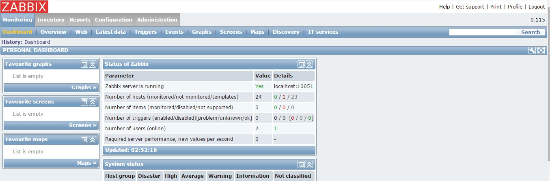Click the ZABBIX logo
Screen dimensions: 550x181
pos(24,6)
